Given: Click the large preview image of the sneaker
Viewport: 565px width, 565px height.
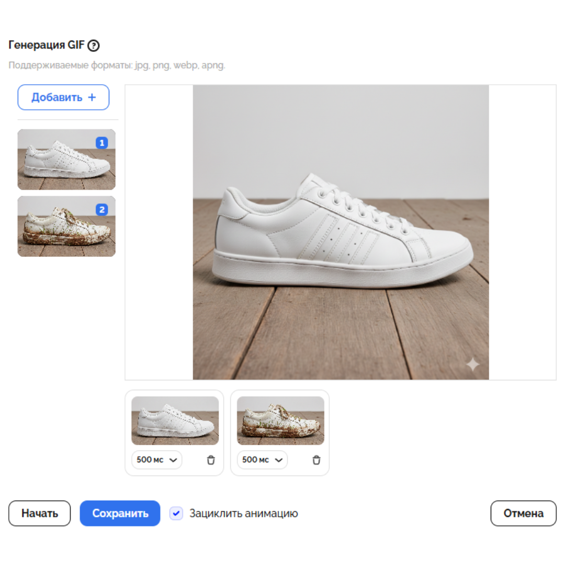Looking at the screenshot, I should tap(341, 232).
